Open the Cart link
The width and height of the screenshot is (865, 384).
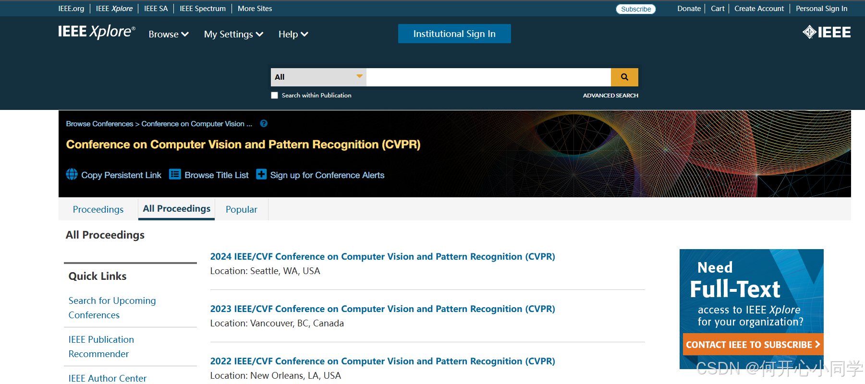pos(718,9)
